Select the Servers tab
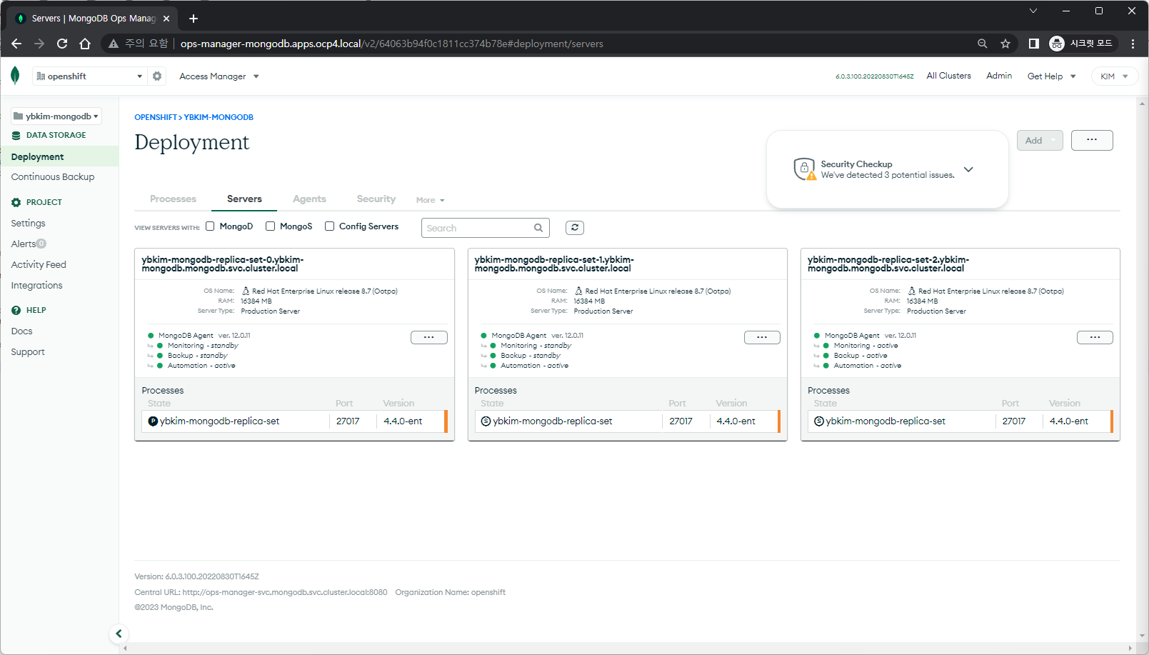This screenshot has width=1149, height=655. click(244, 199)
